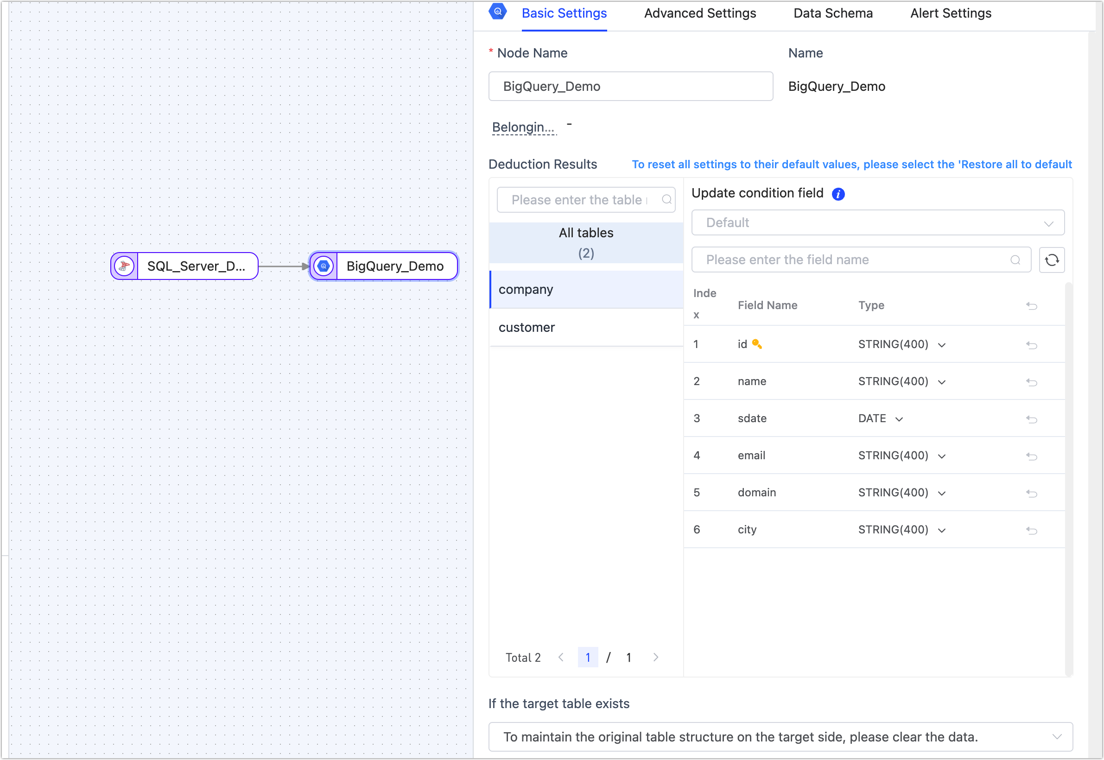Click the revert-all icon in the table header
1104x760 pixels.
pos(1031,306)
